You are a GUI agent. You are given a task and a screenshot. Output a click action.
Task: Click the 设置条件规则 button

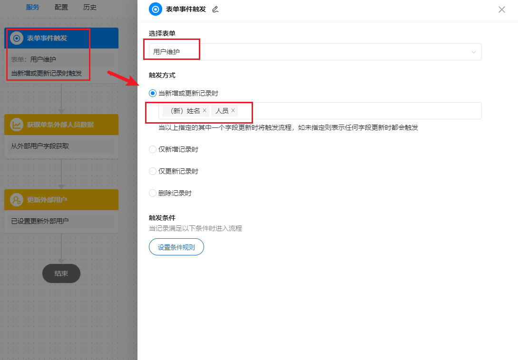(176, 247)
